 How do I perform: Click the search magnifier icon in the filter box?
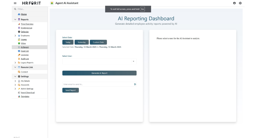pyautogui.click(x=15, y=9)
